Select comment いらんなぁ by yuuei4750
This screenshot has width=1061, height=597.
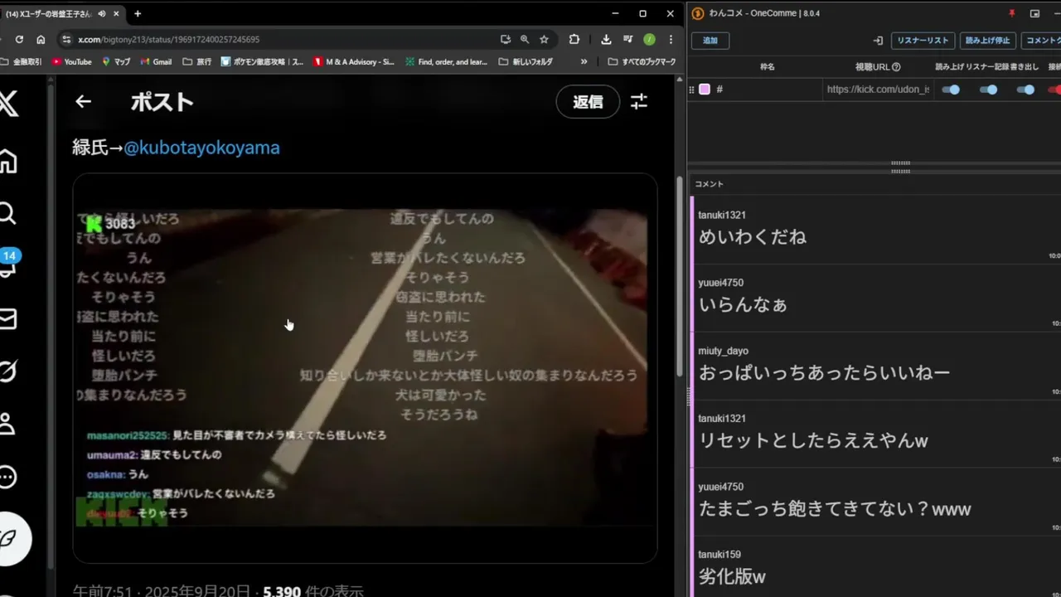875,298
